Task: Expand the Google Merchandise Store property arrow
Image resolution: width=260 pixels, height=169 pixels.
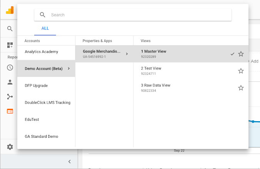Action: [127, 54]
